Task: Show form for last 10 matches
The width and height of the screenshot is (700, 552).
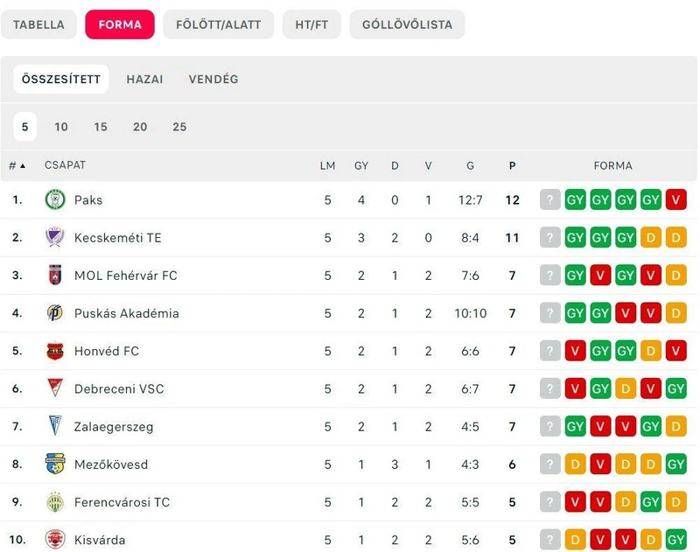Action: (x=61, y=127)
